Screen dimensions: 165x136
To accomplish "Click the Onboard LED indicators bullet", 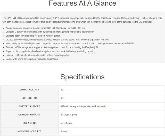I will 37,55.
